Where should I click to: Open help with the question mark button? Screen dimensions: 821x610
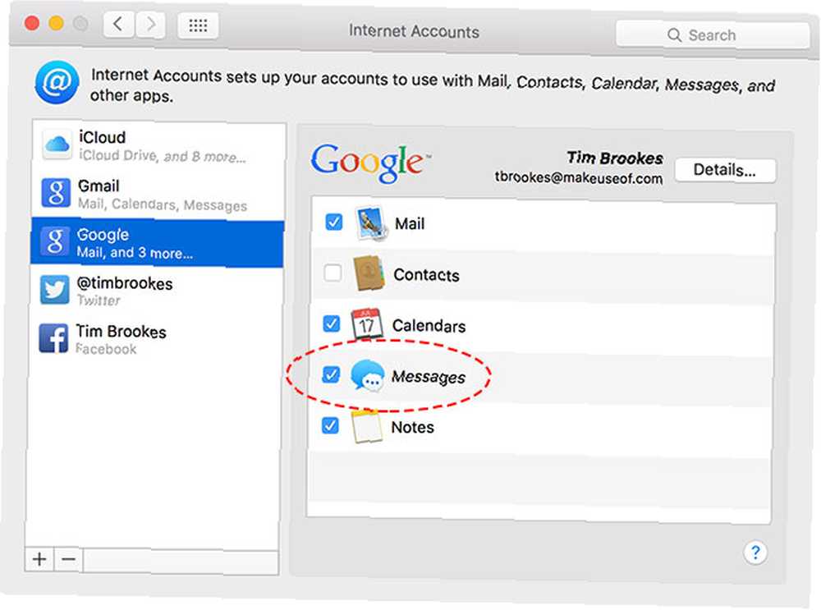[755, 553]
